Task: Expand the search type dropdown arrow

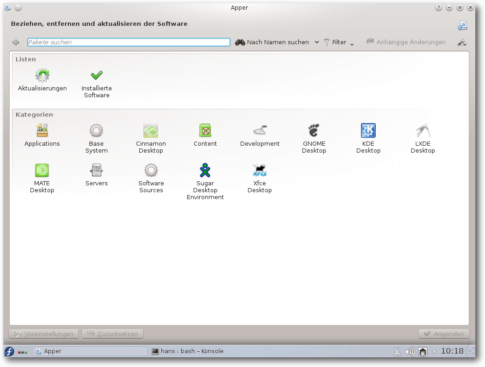Action: (317, 42)
